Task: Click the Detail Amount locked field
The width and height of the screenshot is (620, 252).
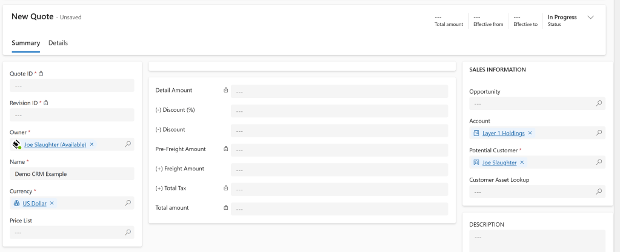Action: coord(339,91)
